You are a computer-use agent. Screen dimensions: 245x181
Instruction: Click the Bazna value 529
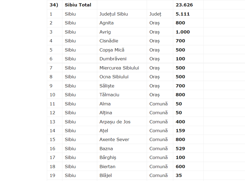point(180,149)
